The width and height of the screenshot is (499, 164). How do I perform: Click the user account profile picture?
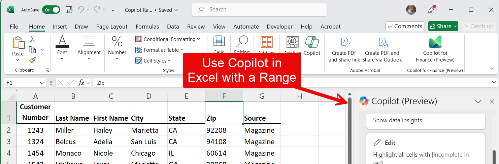[411, 10]
